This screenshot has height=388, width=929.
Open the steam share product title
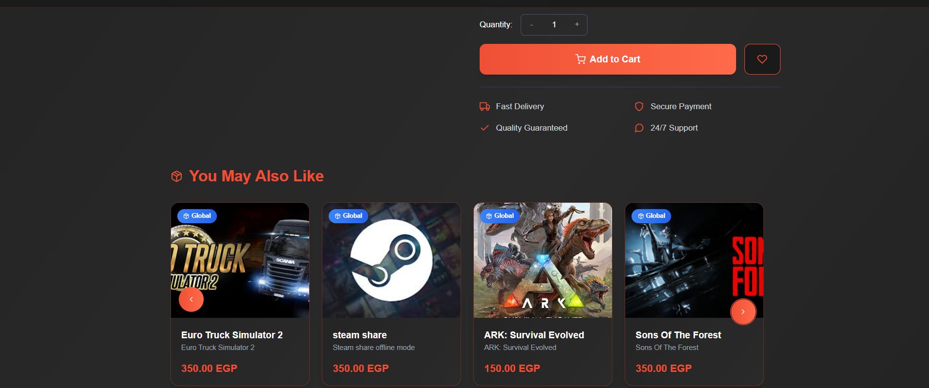359,335
